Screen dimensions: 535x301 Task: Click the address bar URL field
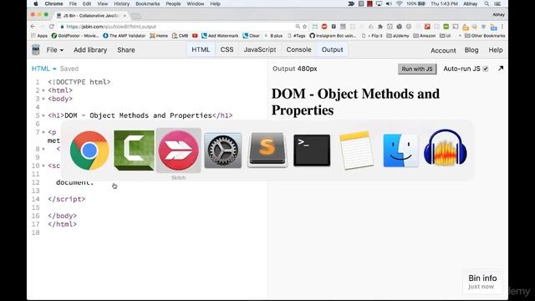(177, 26)
